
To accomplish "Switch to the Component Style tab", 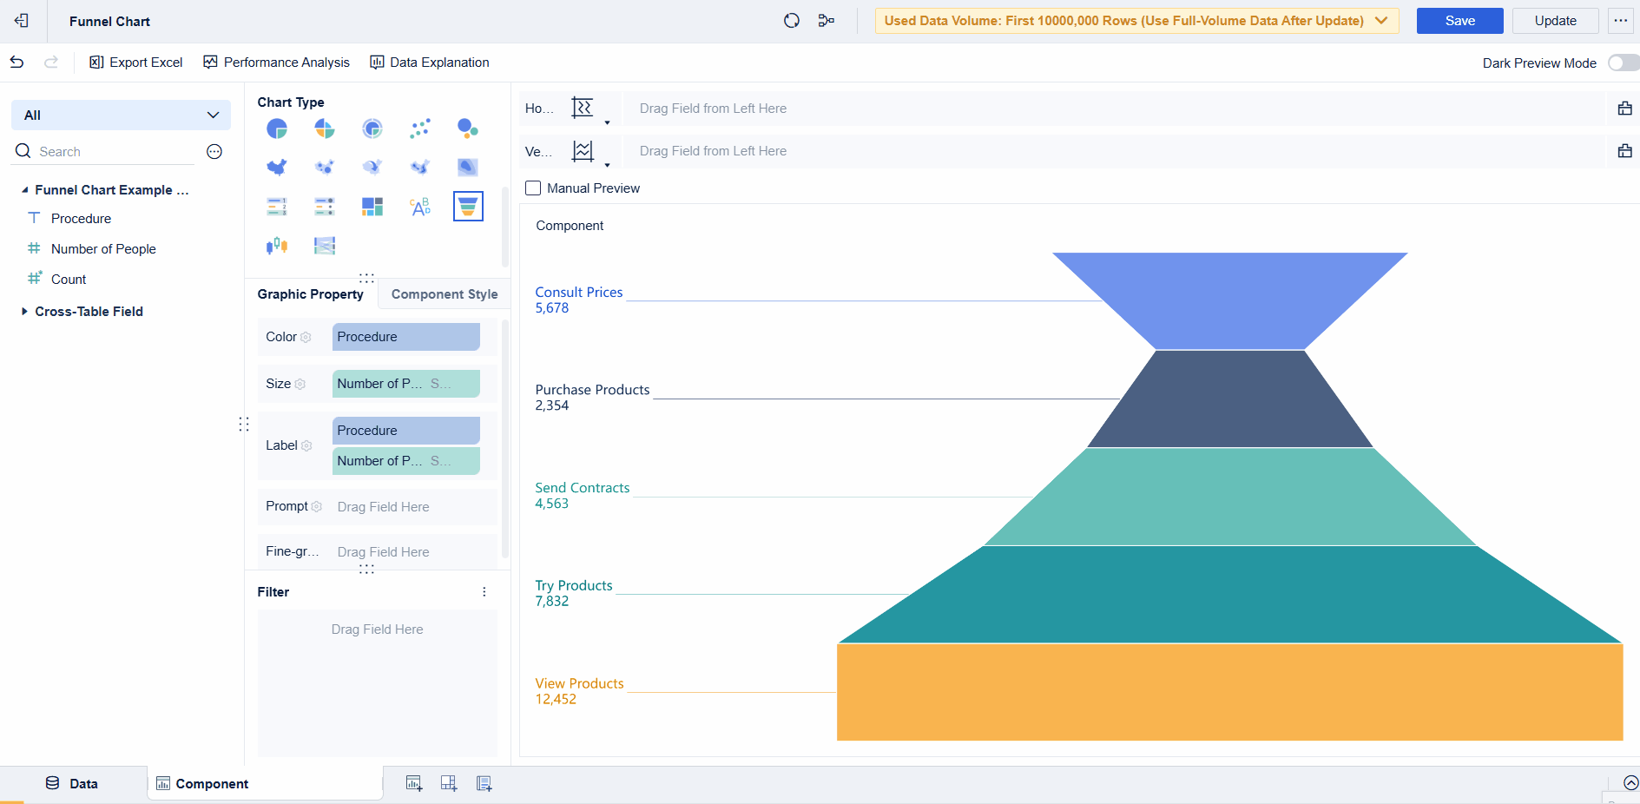I will click(444, 293).
